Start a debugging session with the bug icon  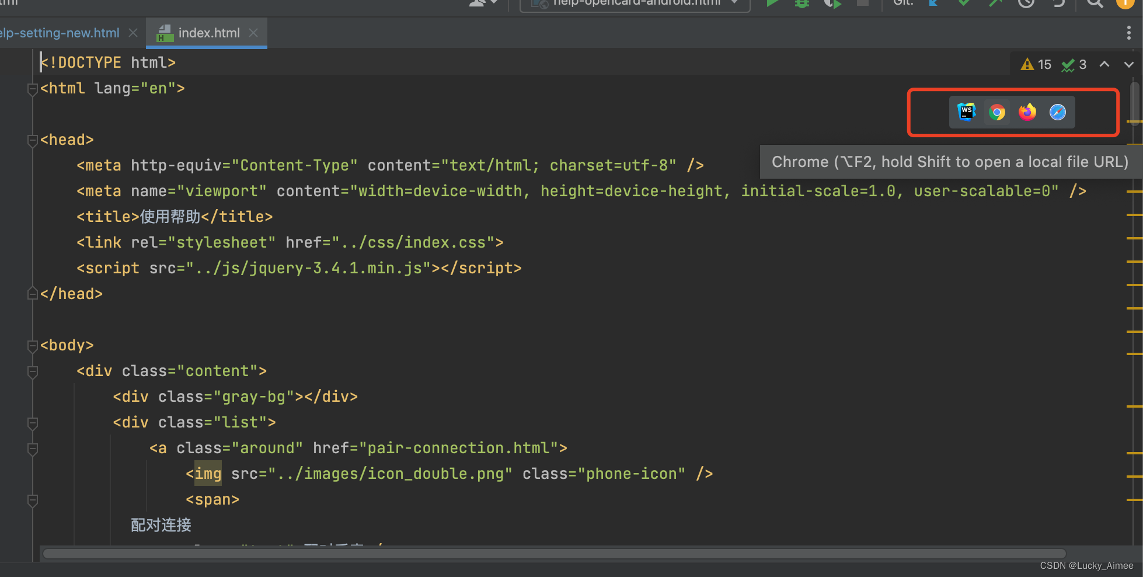[801, 4]
